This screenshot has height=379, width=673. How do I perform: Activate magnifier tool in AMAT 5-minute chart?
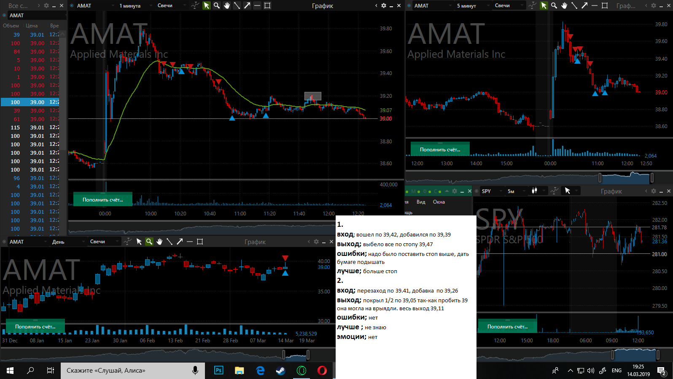point(554,5)
